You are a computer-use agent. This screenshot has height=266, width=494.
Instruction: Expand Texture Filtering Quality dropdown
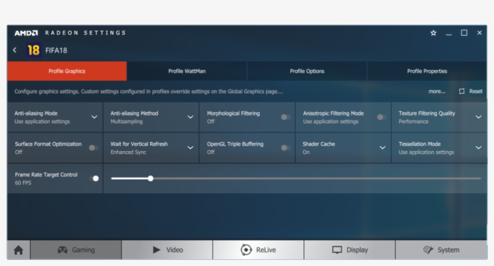click(x=478, y=117)
